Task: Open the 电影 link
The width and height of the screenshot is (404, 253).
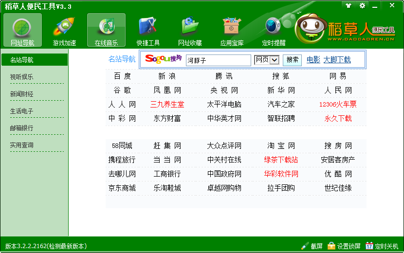Action: tap(313, 60)
